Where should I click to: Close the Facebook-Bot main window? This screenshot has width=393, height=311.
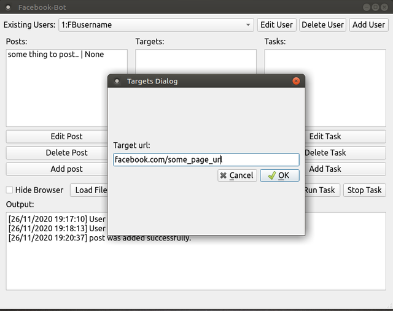click(x=384, y=7)
